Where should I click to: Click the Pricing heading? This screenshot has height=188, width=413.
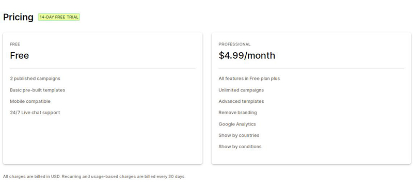point(18,17)
